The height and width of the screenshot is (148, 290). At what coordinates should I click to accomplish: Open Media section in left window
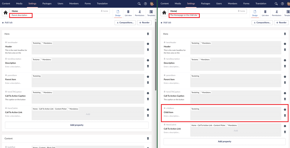point(19,4)
